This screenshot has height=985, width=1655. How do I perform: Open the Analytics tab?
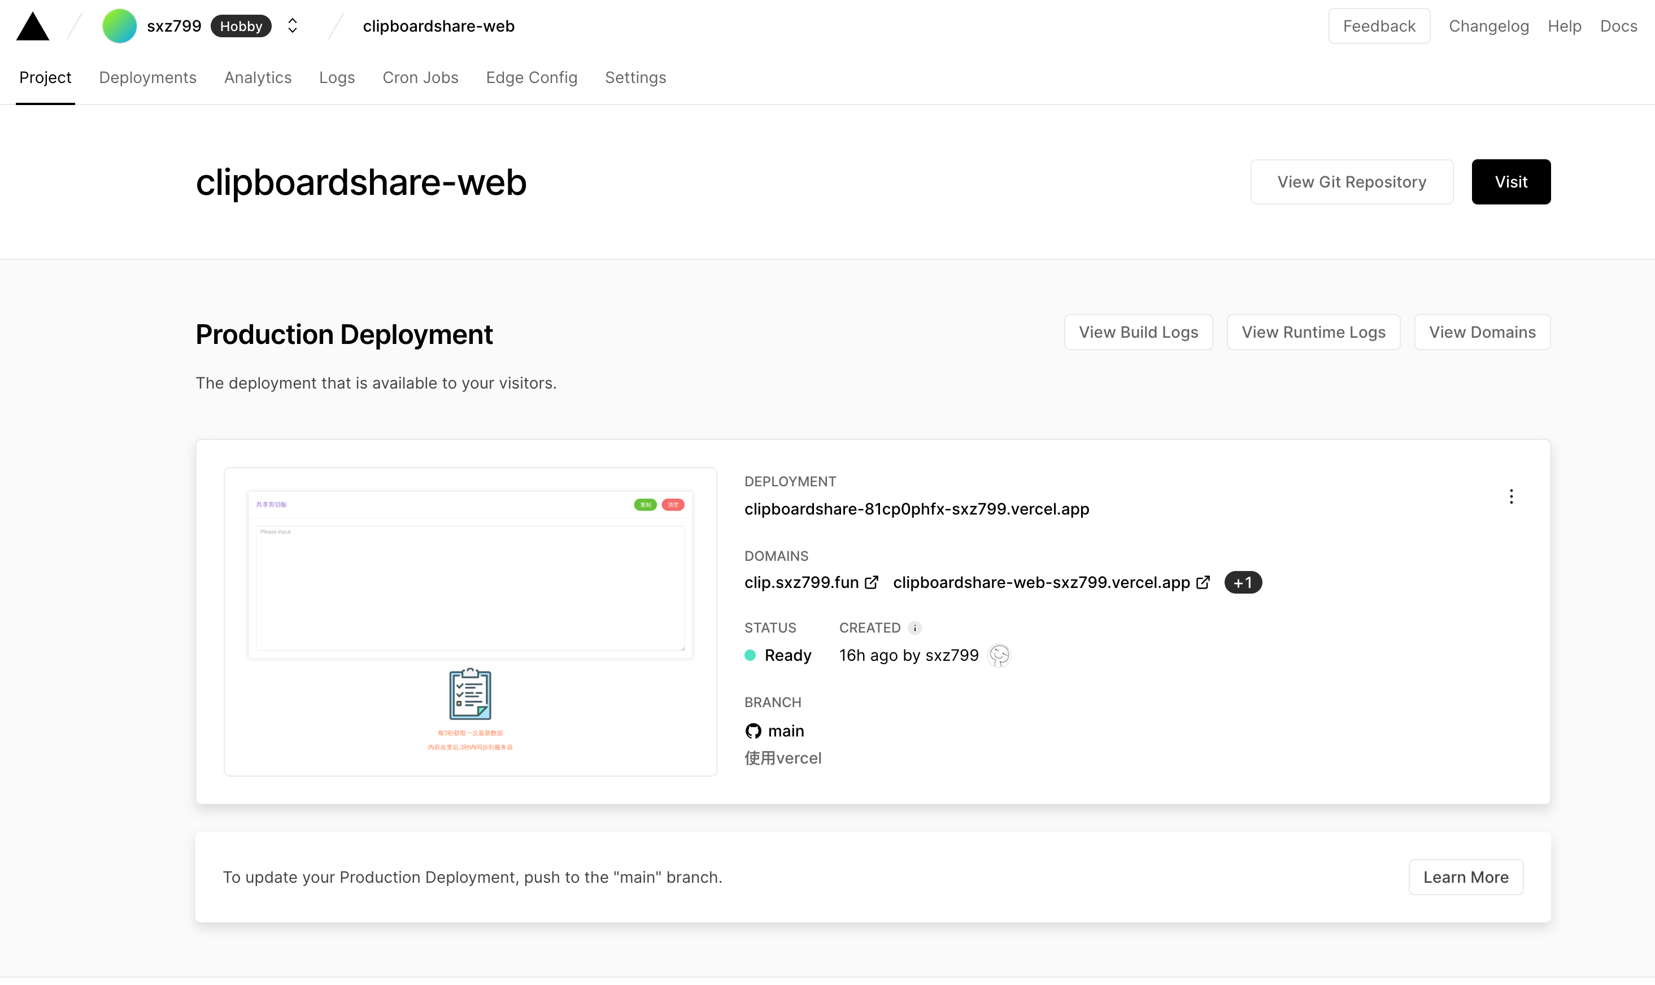tap(258, 77)
